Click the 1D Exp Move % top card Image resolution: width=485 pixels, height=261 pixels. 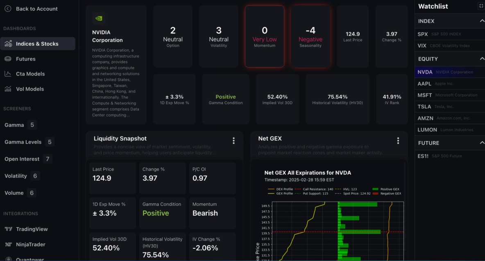[x=175, y=99]
